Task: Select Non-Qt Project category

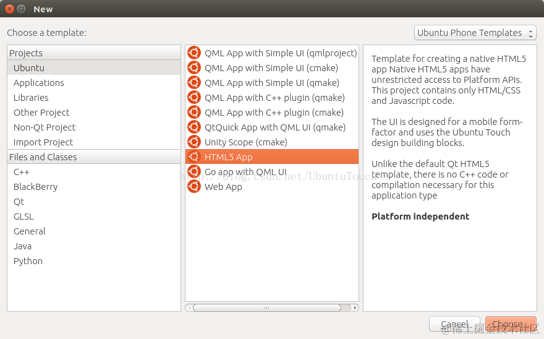Action: 94,127
